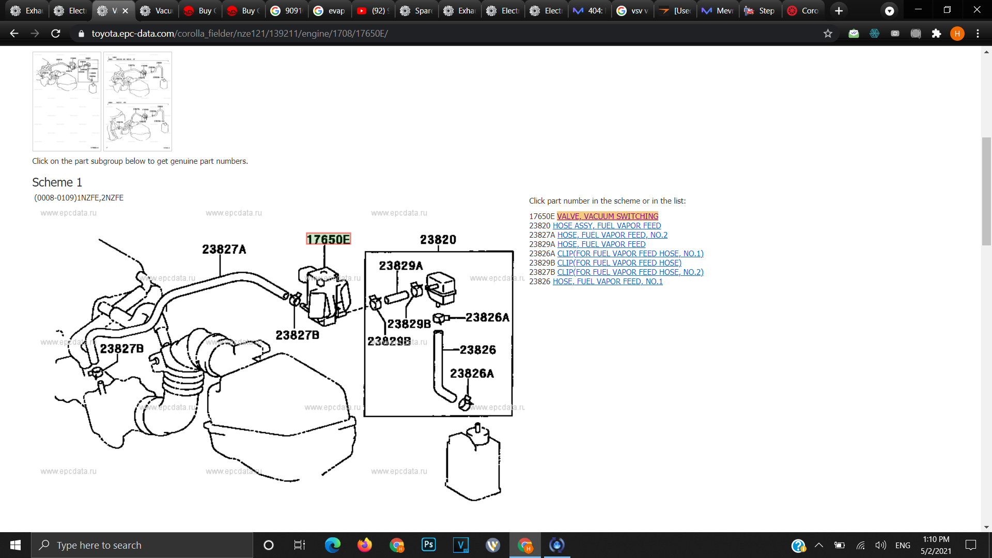Switch to the '404:' tab
Viewport: 992px width, 558px height.
coord(590,10)
